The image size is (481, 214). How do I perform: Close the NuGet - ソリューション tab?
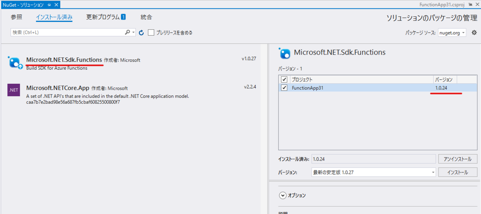point(57,4)
